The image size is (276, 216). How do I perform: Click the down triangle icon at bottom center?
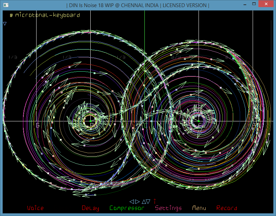click(x=148, y=201)
